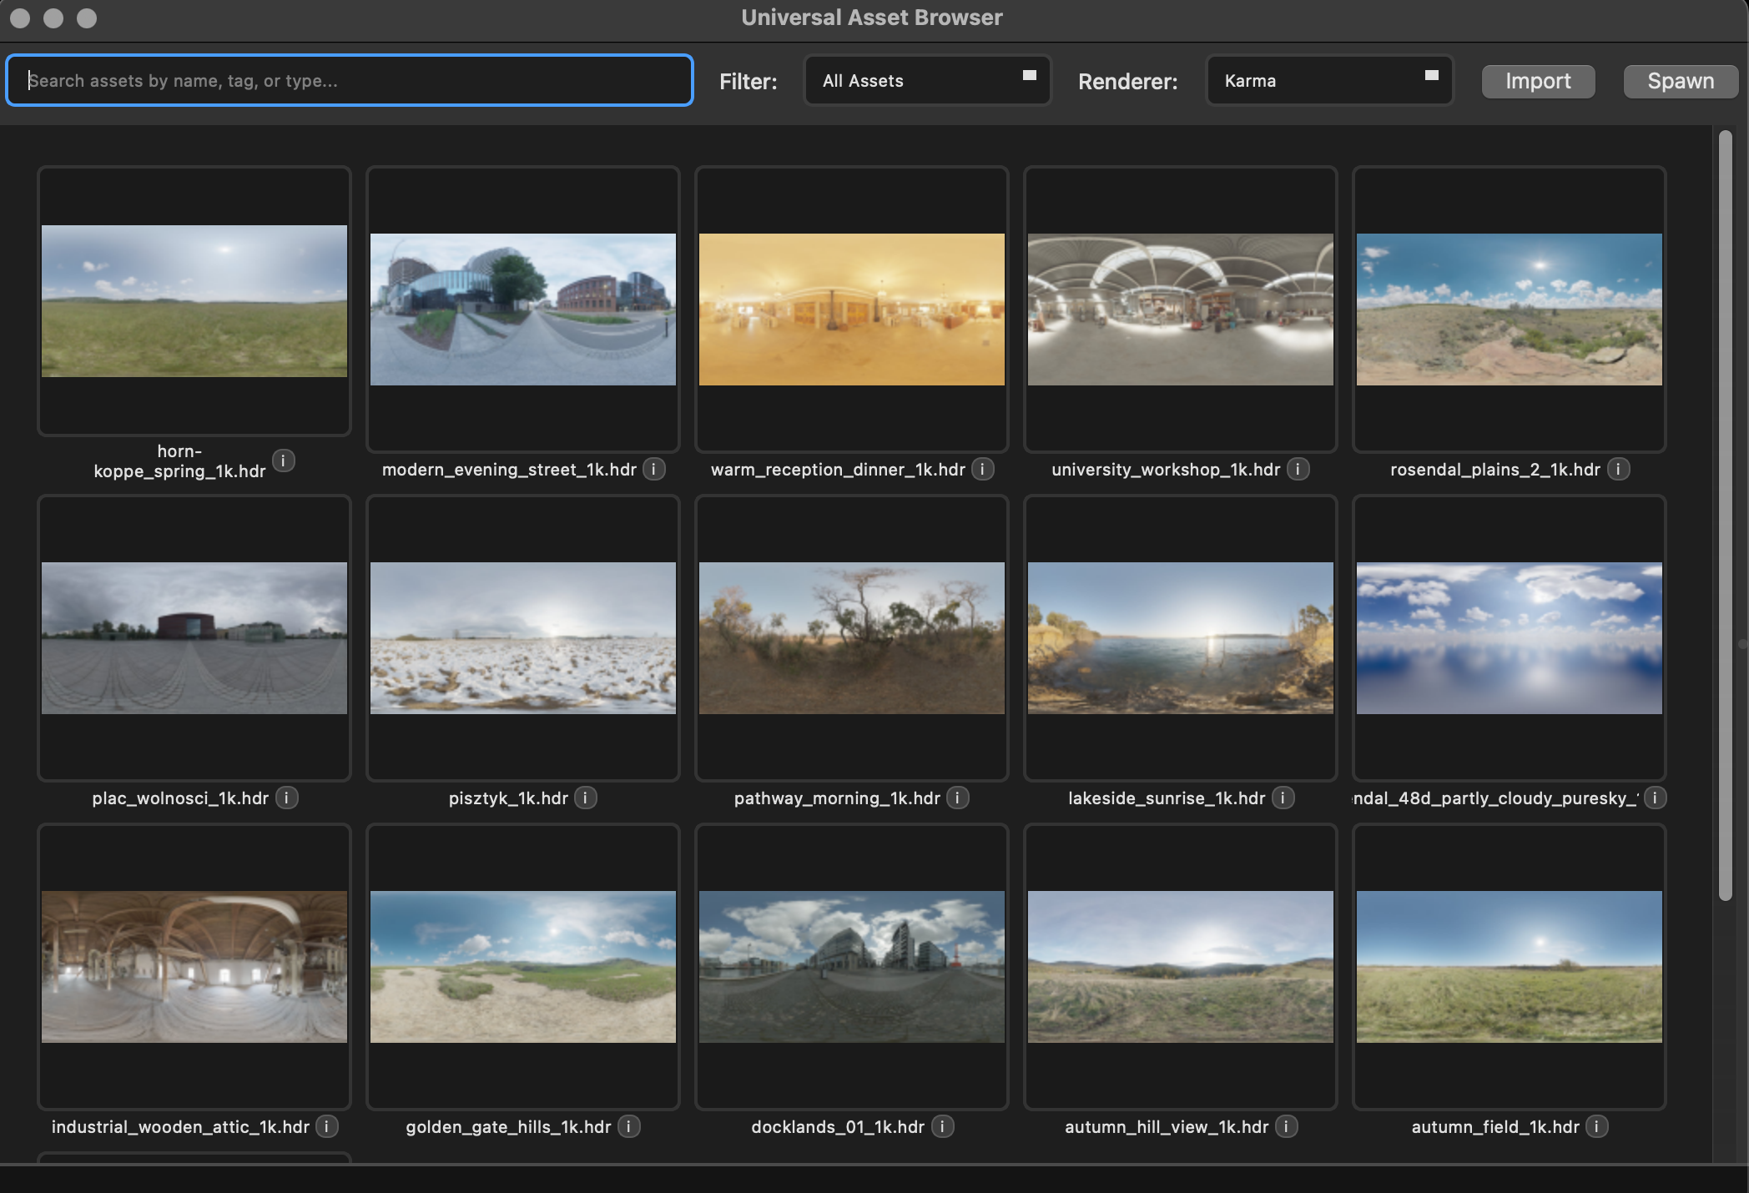The width and height of the screenshot is (1749, 1193).
Task: Show info for warm_reception_dinner_1k.hdr
Action: pos(983,469)
